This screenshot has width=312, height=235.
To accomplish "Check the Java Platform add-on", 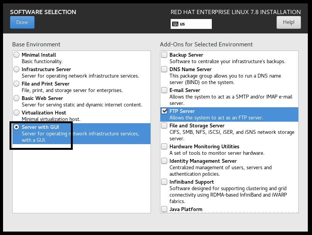I will pyautogui.click(x=164, y=209).
